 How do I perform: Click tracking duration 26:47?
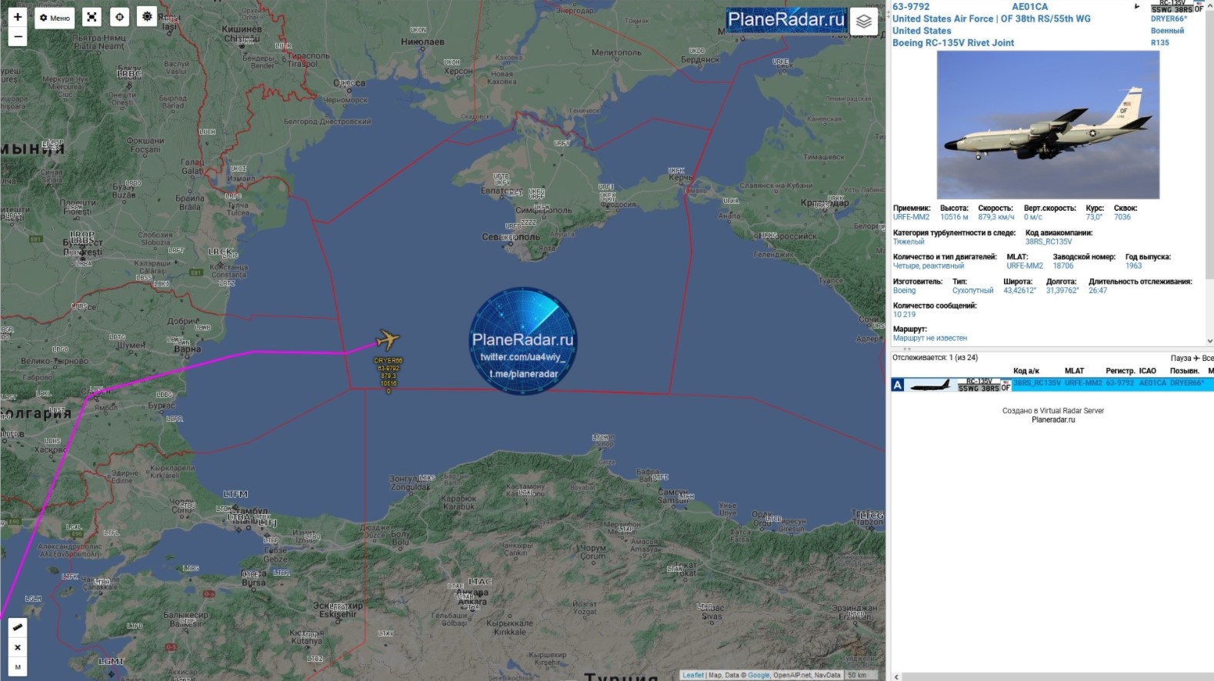pos(1098,290)
